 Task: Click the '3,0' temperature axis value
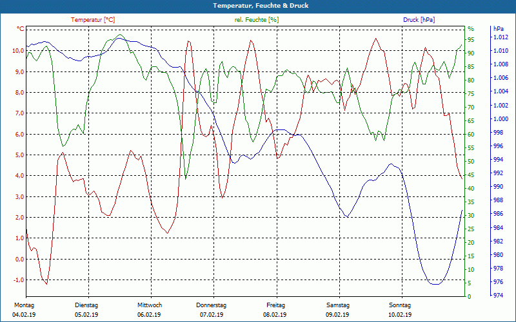(x=19, y=196)
